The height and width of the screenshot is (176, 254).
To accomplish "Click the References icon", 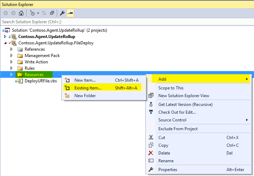I will pos(20,49).
